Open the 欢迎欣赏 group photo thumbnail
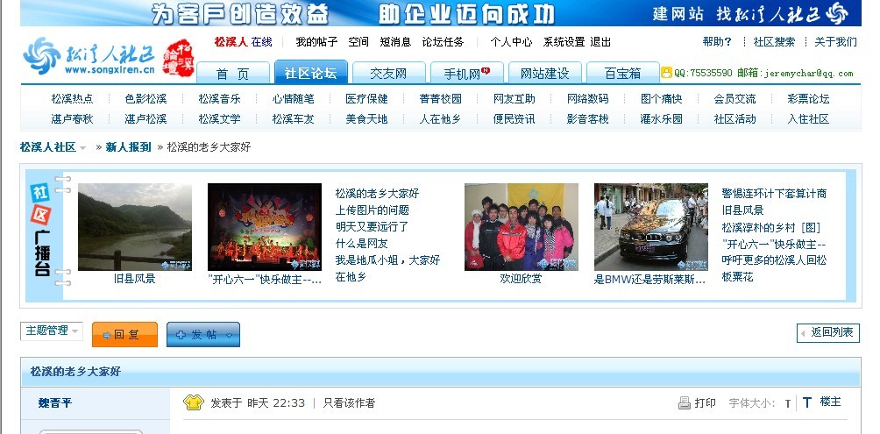Image resolution: width=880 pixels, height=434 pixels. (522, 227)
